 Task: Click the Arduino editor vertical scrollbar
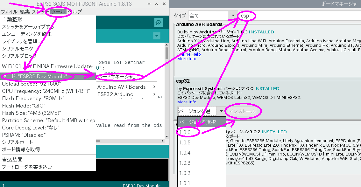[166, 53]
